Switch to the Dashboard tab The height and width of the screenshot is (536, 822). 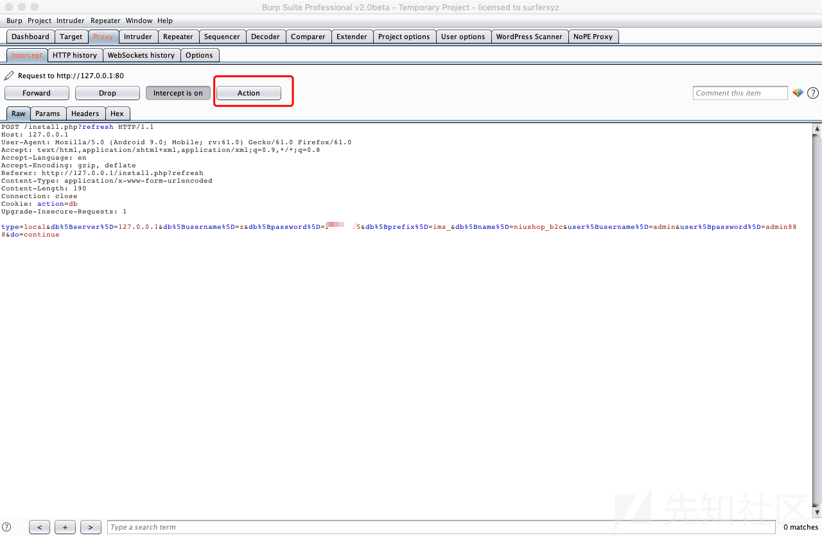30,37
